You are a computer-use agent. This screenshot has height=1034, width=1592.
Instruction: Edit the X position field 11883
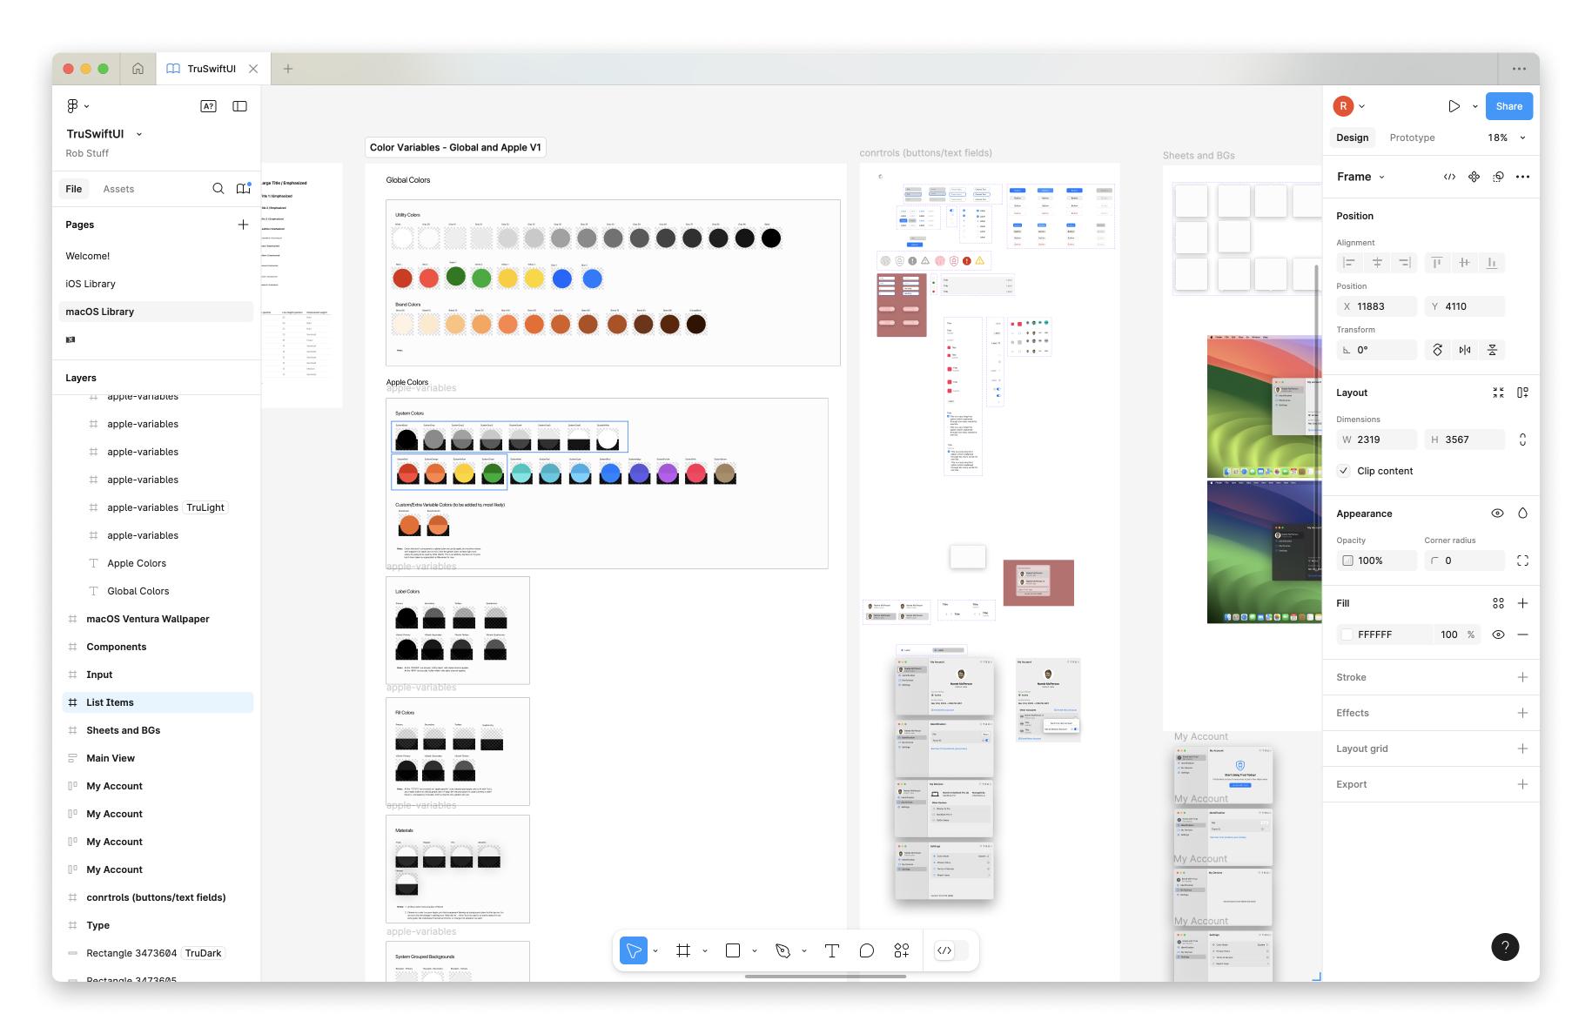coord(1377,306)
